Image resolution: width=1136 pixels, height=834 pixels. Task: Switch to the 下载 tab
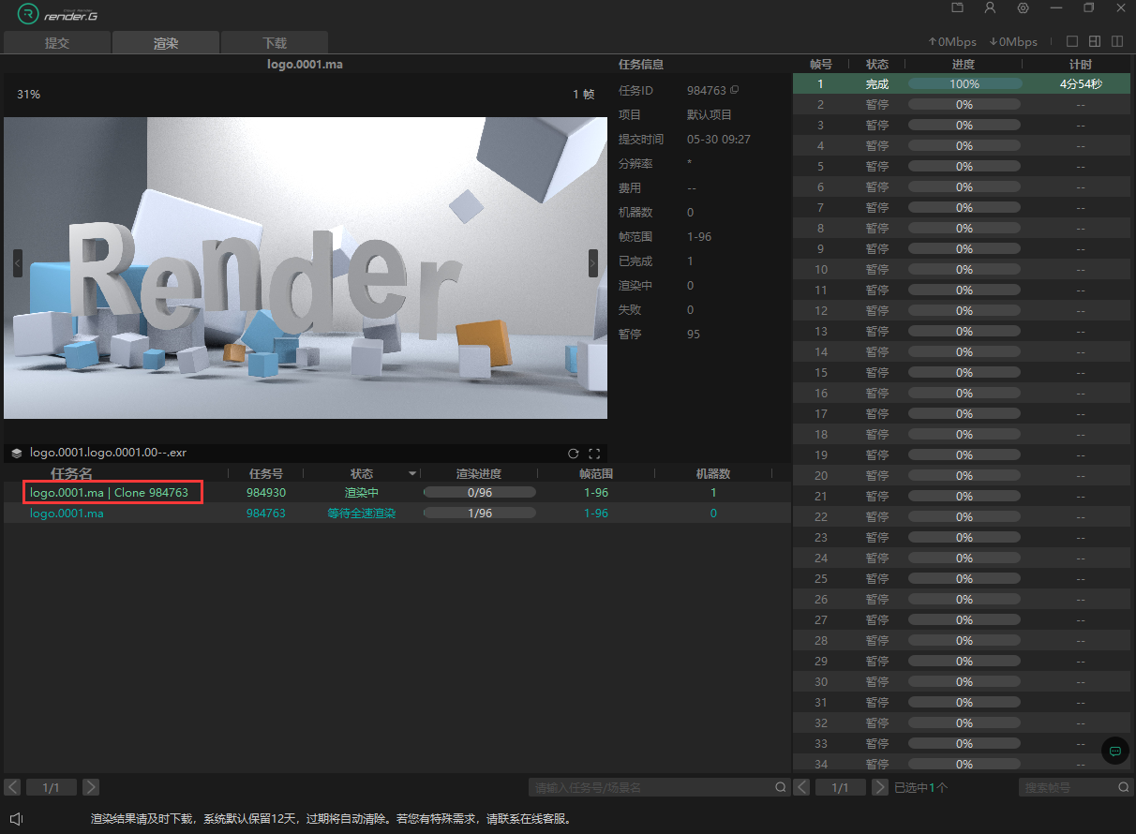(274, 43)
